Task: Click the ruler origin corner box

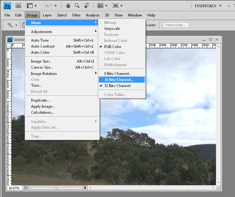Action: [x=9, y=46]
